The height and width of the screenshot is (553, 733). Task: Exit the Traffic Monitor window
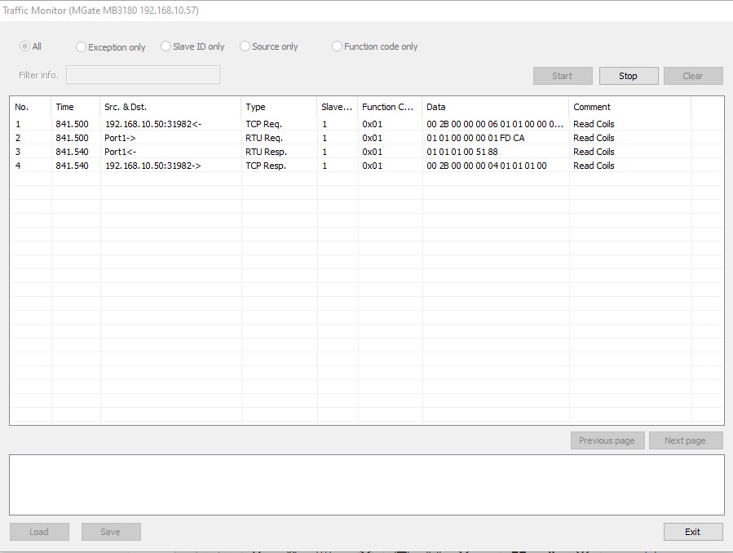click(693, 532)
